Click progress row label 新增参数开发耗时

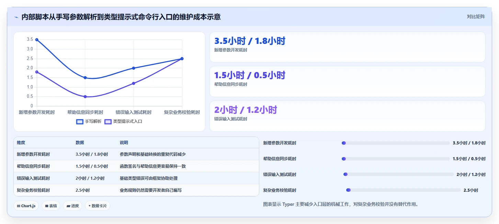pos(280,143)
